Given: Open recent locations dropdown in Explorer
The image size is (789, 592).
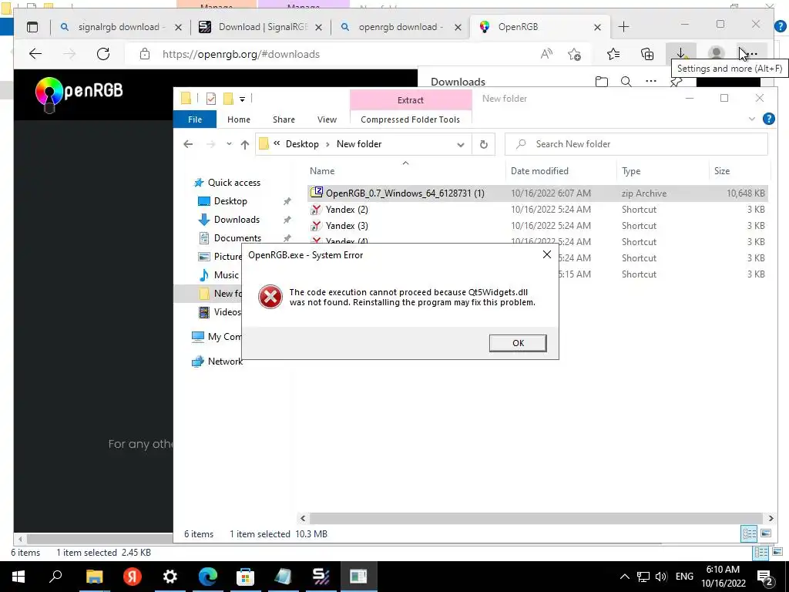Looking at the screenshot, I should point(229,144).
